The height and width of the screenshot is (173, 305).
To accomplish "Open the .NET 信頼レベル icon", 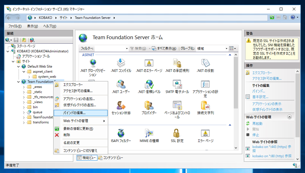I will [149, 87].
